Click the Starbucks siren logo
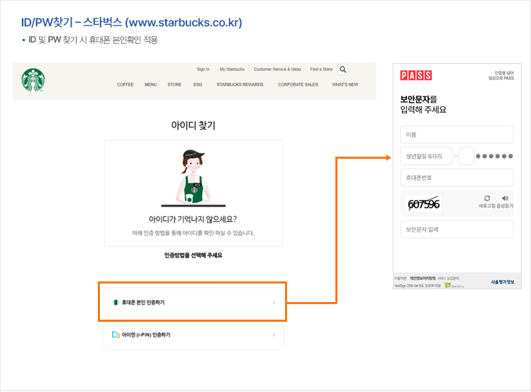The height and width of the screenshot is (392, 531). pos(33,80)
